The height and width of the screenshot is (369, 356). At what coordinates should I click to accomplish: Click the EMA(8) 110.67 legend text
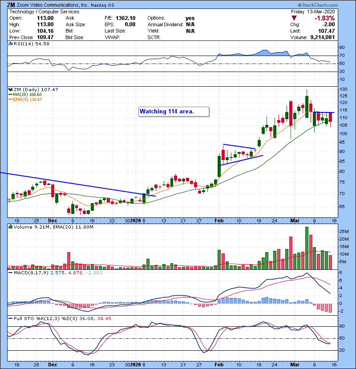point(27,99)
